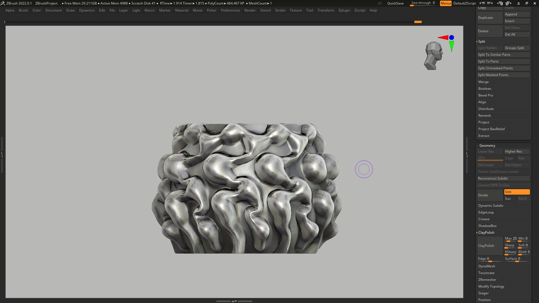The width and height of the screenshot is (539, 303).
Task: Open the Alpha menu
Action: 10,10
